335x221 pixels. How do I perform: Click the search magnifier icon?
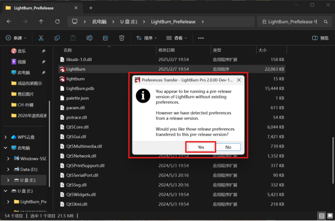click(x=326, y=22)
